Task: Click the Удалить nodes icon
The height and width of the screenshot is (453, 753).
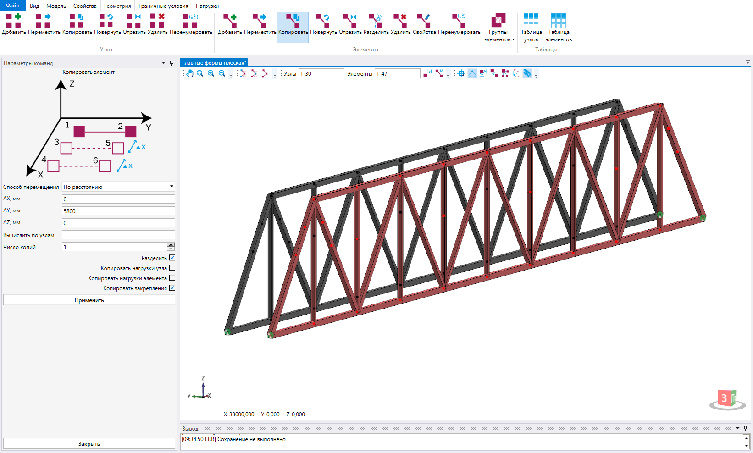Action: tap(157, 24)
